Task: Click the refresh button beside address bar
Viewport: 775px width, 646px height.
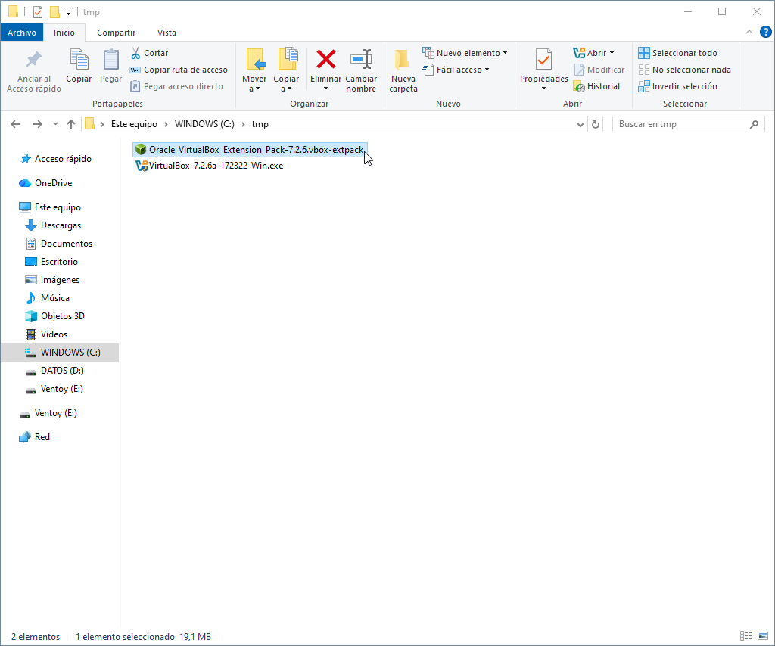Action: (x=596, y=124)
